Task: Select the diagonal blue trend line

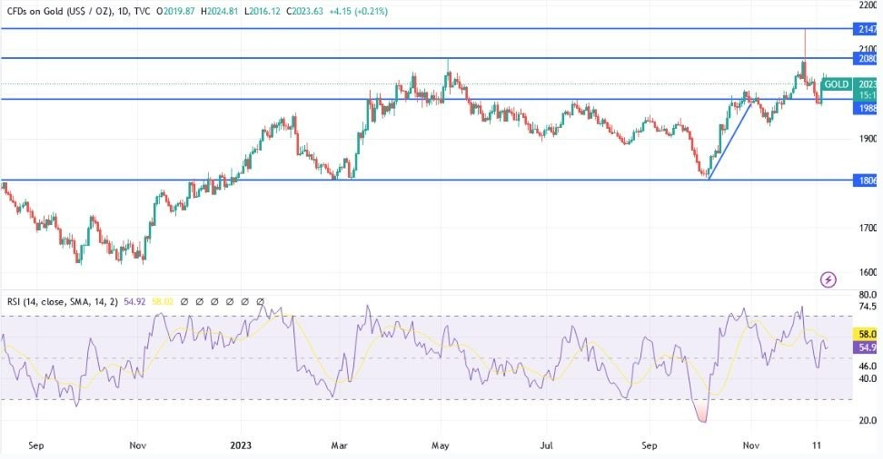Action: (730, 140)
